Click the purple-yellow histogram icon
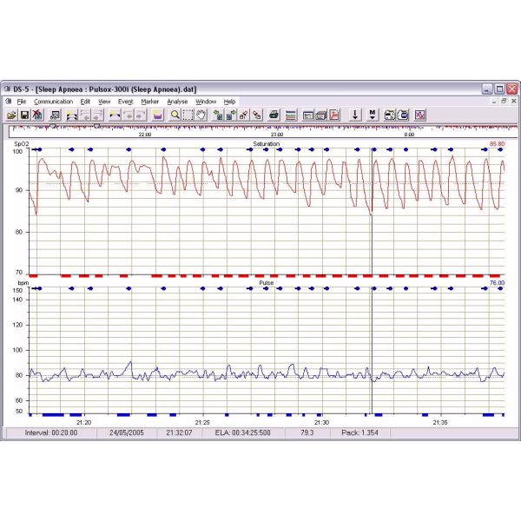The height and width of the screenshot is (521, 521). tap(157, 115)
